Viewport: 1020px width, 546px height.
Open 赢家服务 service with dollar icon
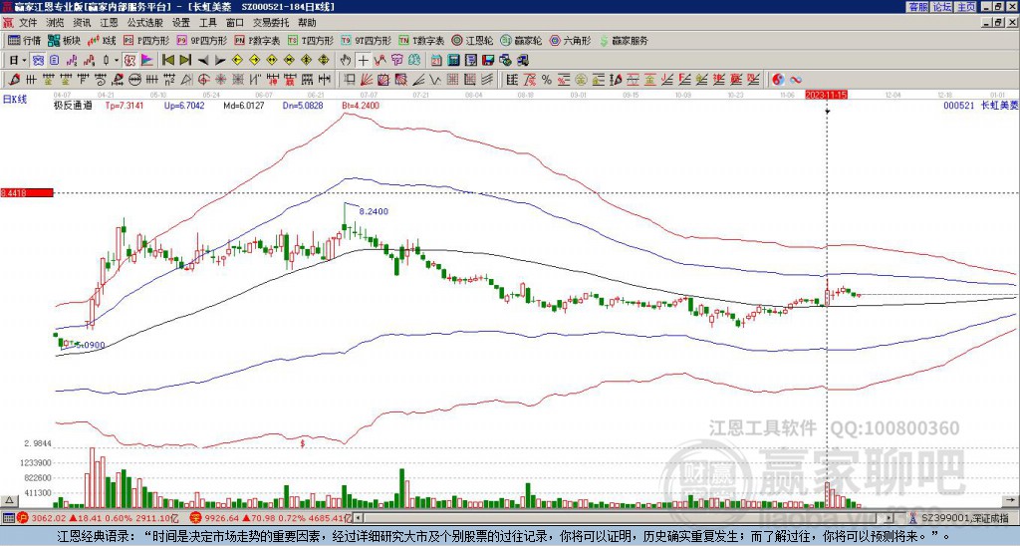(624, 40)
